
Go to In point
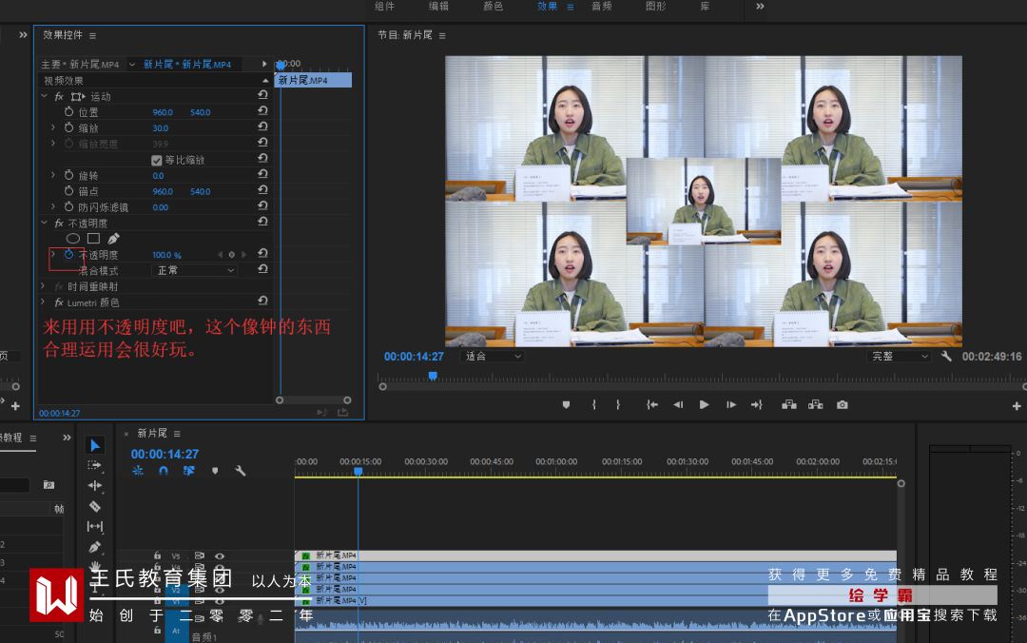652,405
